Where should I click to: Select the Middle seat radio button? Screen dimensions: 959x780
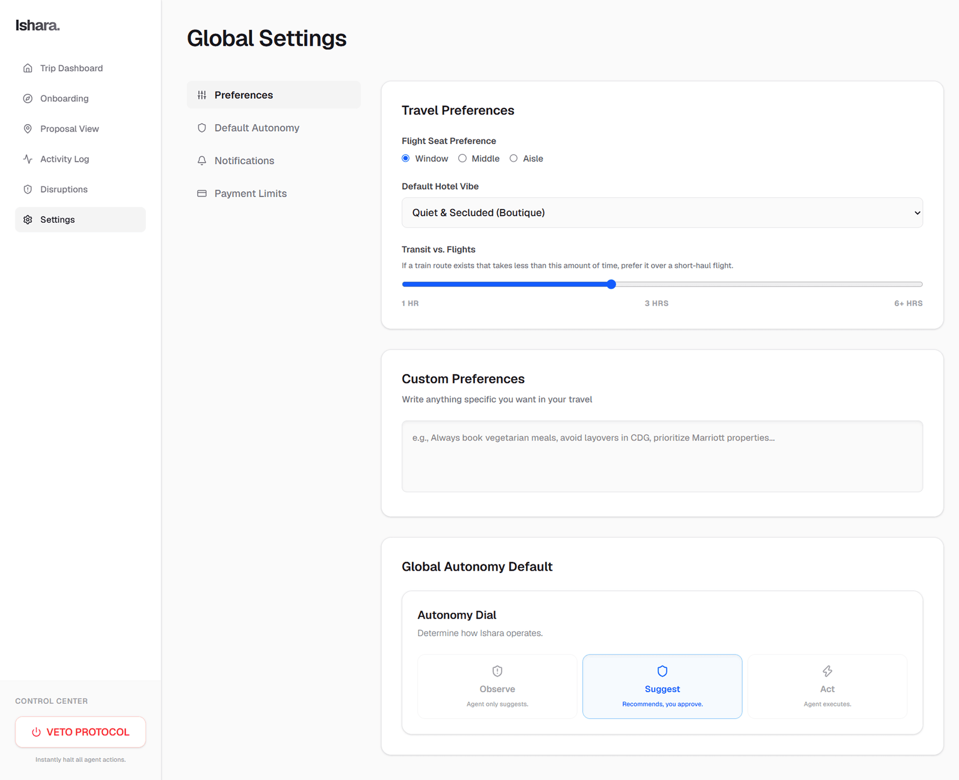point(462,158)
